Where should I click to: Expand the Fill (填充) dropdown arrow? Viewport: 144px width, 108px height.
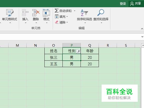[67, 17]
